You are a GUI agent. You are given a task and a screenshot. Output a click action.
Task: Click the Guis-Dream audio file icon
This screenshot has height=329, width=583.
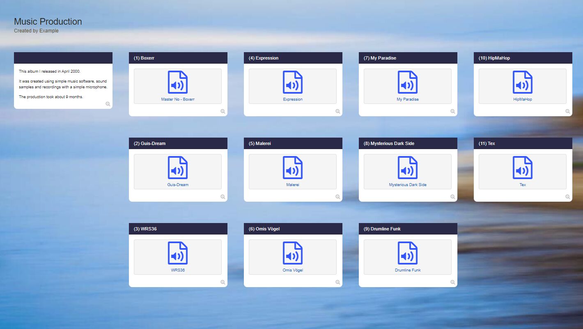178,168
